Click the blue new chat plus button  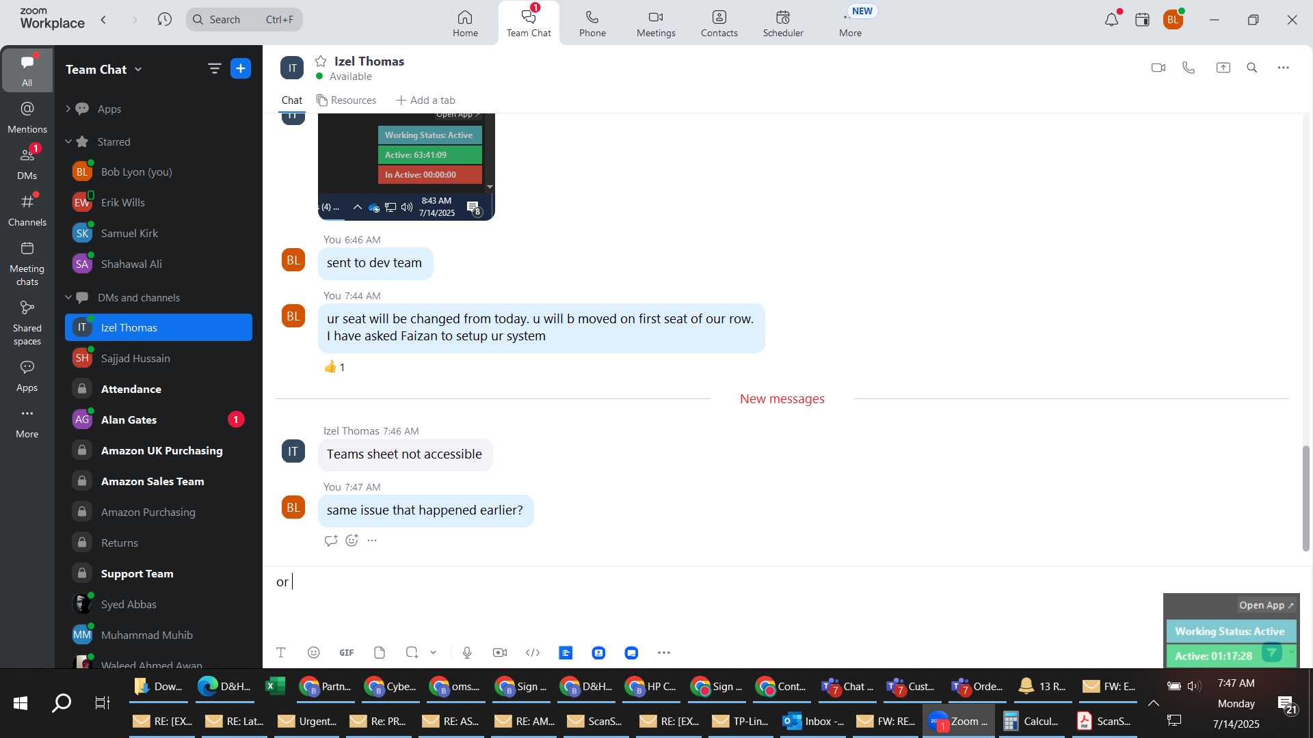click(x=241, y=68)
